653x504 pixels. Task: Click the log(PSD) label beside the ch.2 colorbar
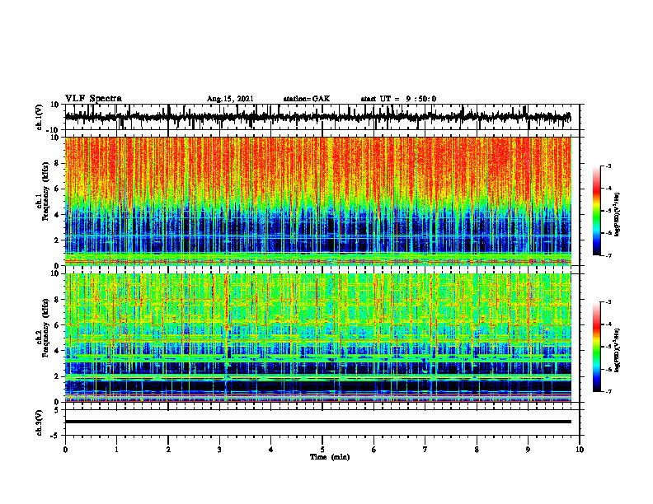[617, 350]
